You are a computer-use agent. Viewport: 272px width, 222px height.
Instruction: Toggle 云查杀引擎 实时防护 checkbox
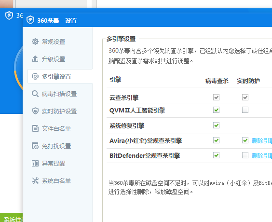tap(245, 97)
